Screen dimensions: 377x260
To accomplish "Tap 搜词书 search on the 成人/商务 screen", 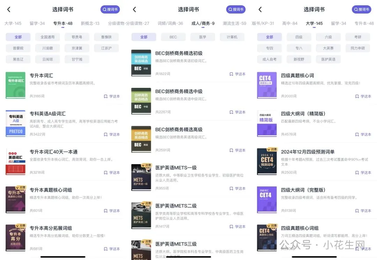I will point(236,9).
